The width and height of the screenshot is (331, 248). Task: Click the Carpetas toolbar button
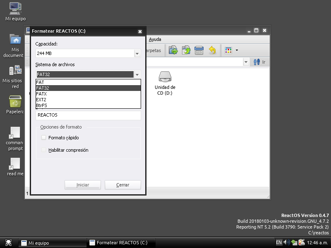click(154, 50)
